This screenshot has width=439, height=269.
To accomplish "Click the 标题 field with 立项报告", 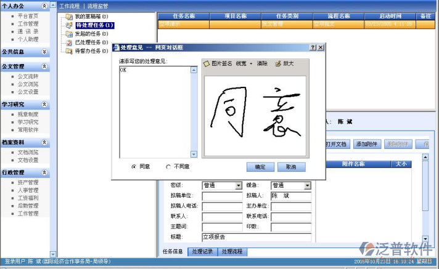I will click(x=256, y=237).
